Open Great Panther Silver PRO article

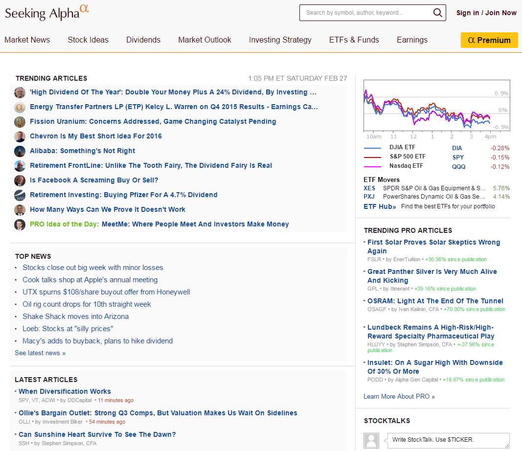pos(432,276)
